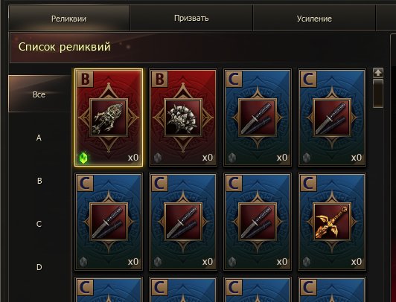The width and height of the screenshot is (396, 302).
Task: Open the Реликвии tab
Action: (69, 19)
